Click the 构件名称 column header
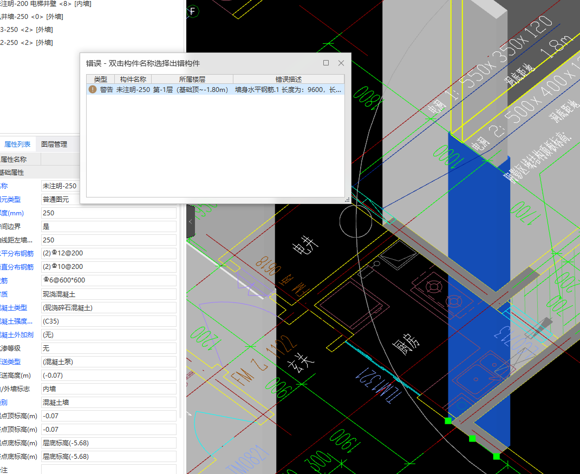This screenshot has height=474, width=580. click(133, 79)
